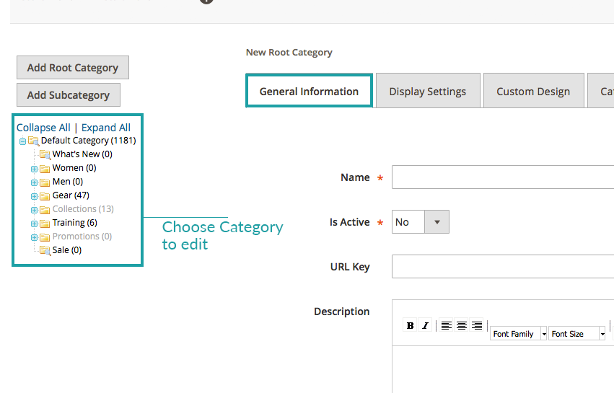The height and width of the screenshot is (393, 614).
Task: Expand the Women category node
Action: [34, 169]
